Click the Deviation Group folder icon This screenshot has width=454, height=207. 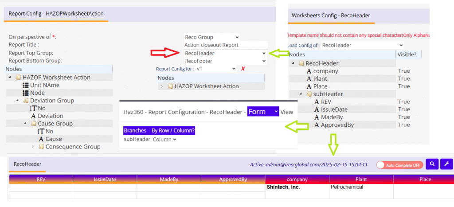(x=26, y=101)
